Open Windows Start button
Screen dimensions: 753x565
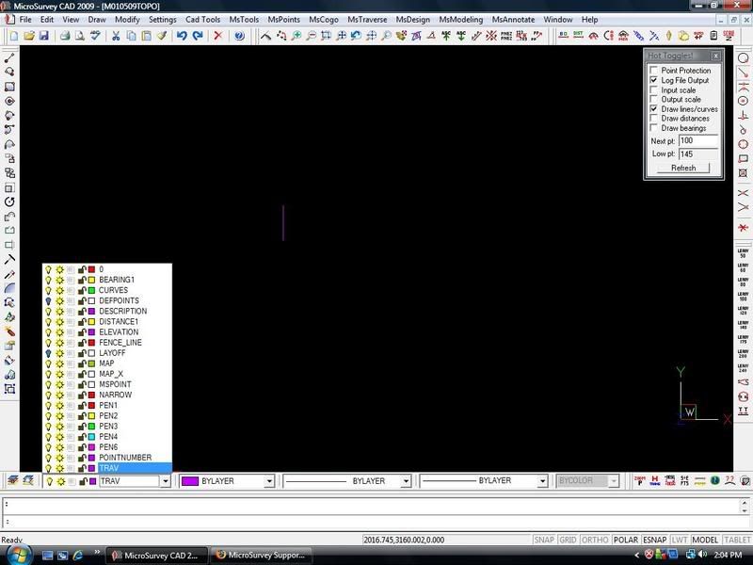(x=18, y=555)
